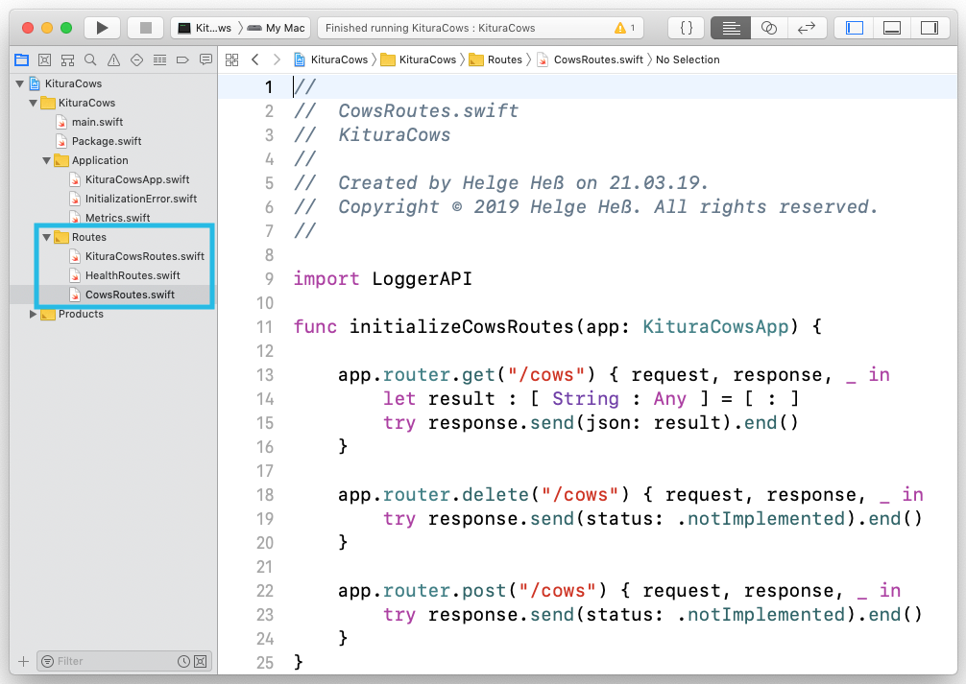Collapse the Routes folder
This screenshot has height=684, width=966.
tap(47, 237)
